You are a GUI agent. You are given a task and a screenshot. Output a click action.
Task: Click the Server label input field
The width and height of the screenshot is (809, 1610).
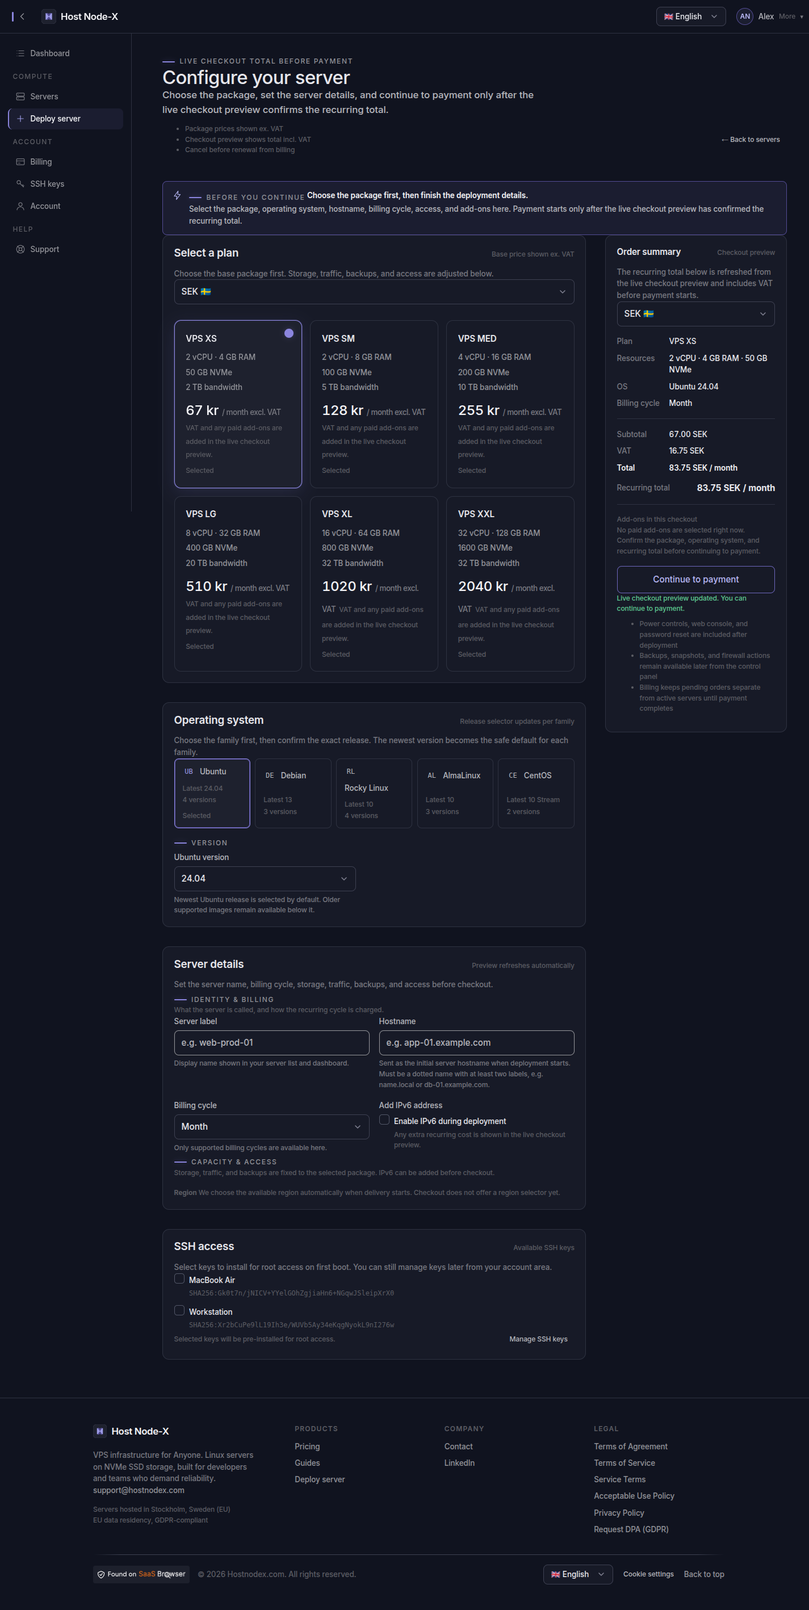click(271, 1042)
